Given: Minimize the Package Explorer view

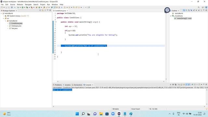Looking at the screenshot, I should [x=48, y=10].
